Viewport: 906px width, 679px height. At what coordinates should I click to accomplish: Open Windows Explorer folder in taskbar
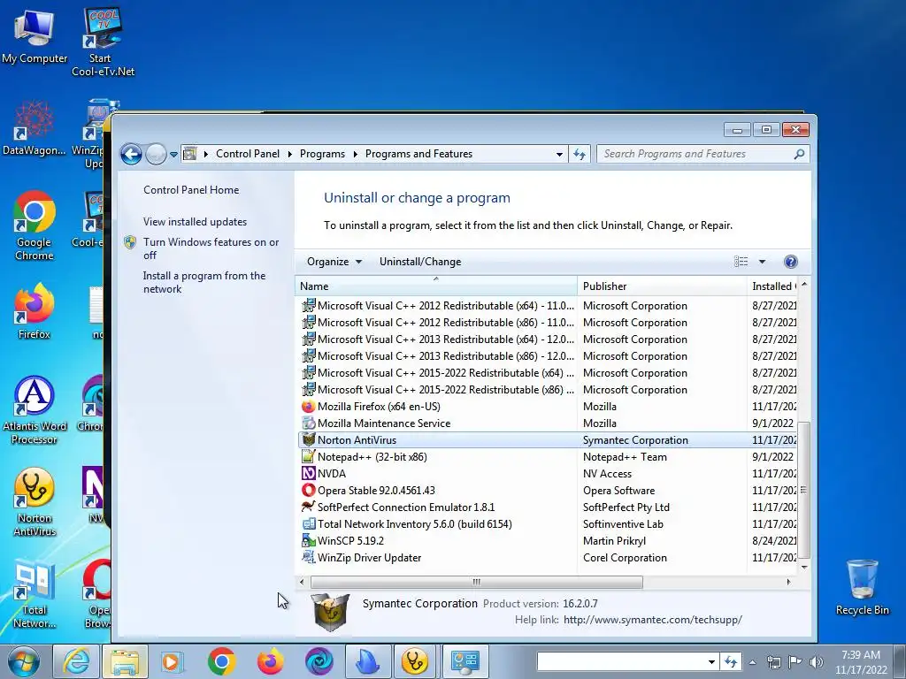coord(125,661)
